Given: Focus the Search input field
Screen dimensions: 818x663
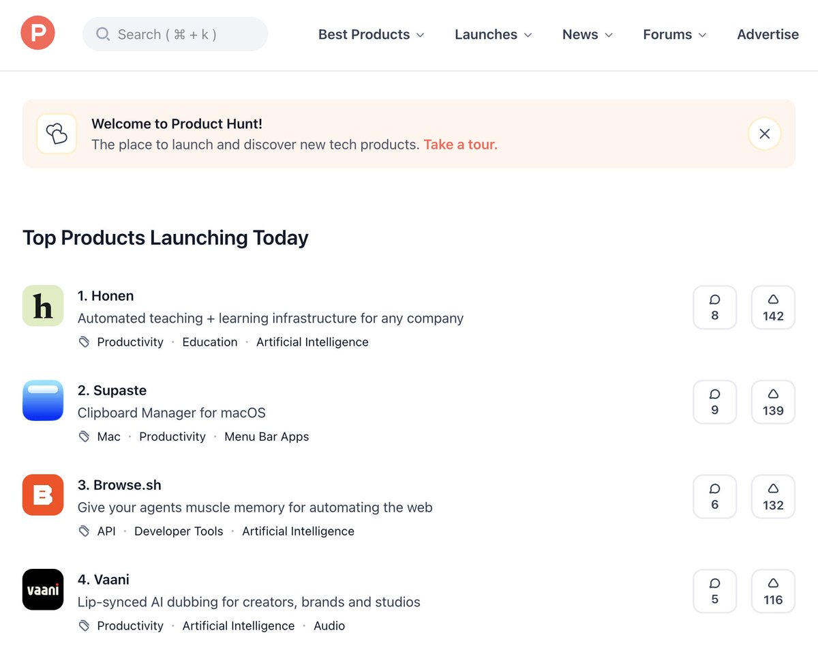Looking at the screenshot, I should [x=175, y=34].
